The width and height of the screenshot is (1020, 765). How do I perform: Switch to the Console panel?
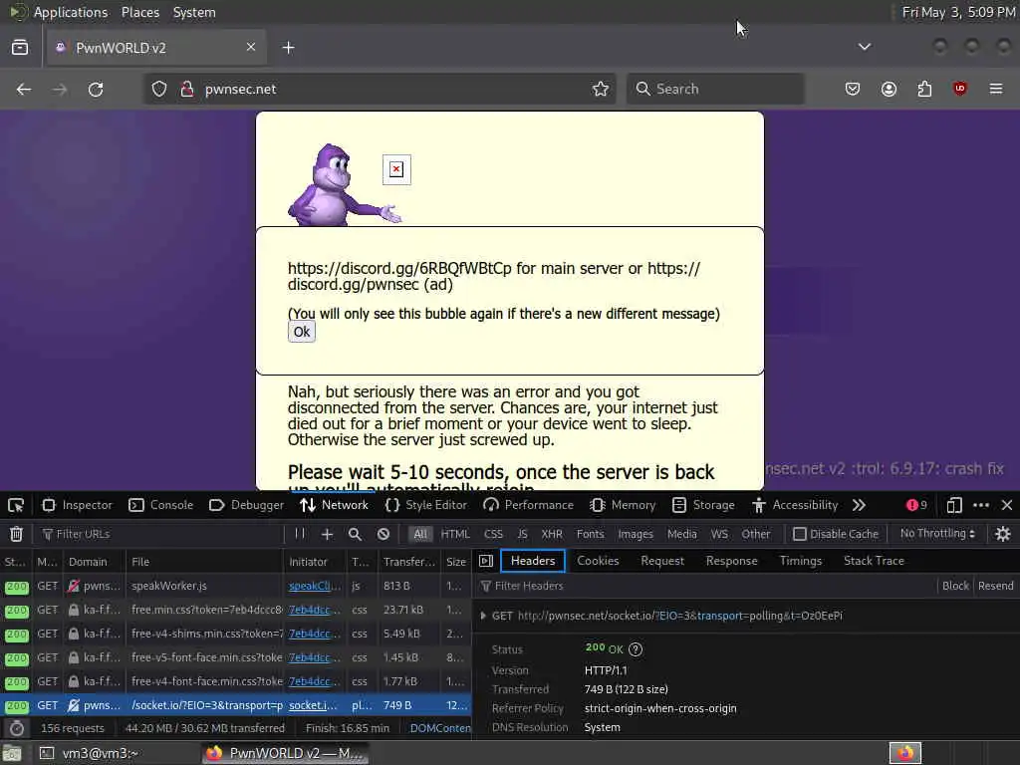coord(160,505)
